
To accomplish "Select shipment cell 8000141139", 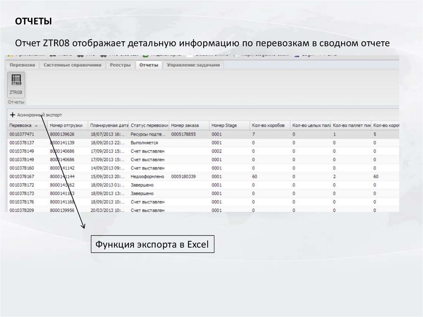I will pos(62,143).
